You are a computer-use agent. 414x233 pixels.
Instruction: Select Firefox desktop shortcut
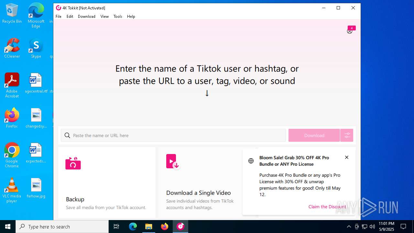pos(12,118)
